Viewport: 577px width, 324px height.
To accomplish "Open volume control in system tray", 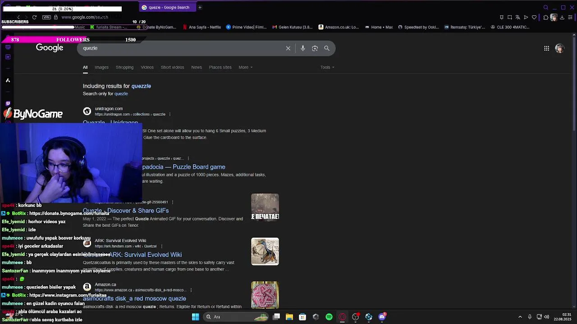I will (x=546, y=317).
